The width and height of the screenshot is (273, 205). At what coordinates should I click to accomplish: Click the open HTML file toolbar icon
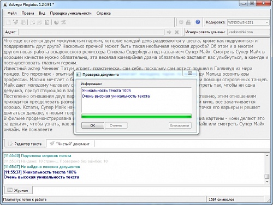[16, 22]
